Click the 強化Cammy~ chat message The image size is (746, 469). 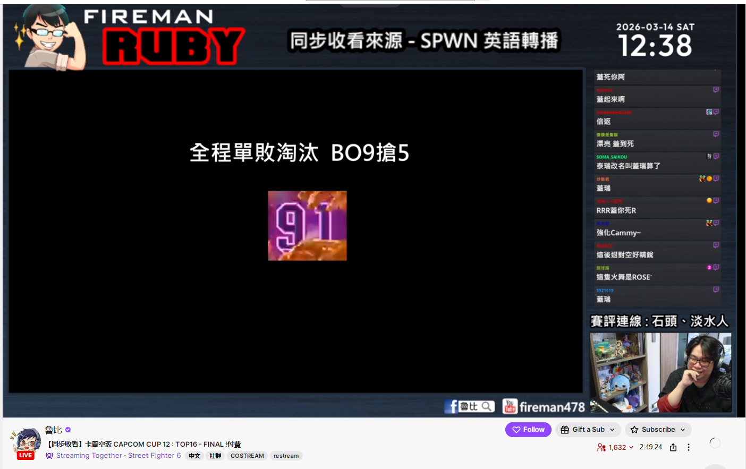[618, 233]
